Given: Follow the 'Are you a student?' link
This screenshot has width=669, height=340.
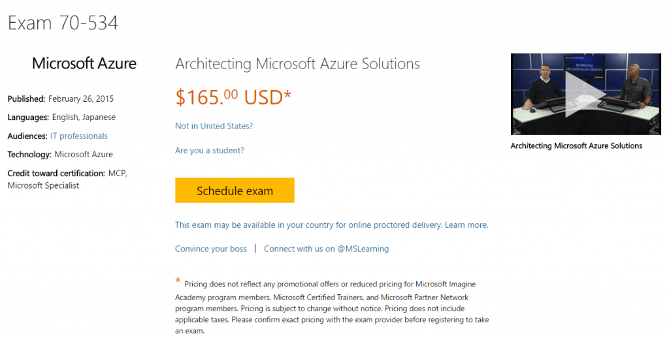Looking at the screenshot, I should tap(209, 151).
